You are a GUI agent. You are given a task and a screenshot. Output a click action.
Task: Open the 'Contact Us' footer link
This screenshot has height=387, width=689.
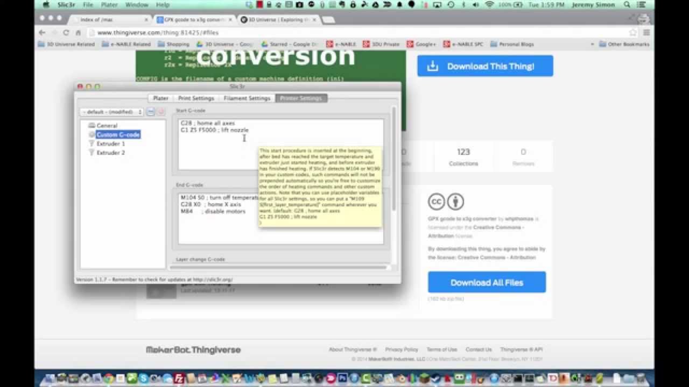[479, 349]
